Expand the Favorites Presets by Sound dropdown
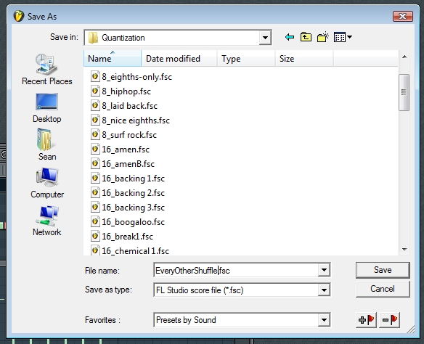 pyautogui.click(x=324, y=320)
